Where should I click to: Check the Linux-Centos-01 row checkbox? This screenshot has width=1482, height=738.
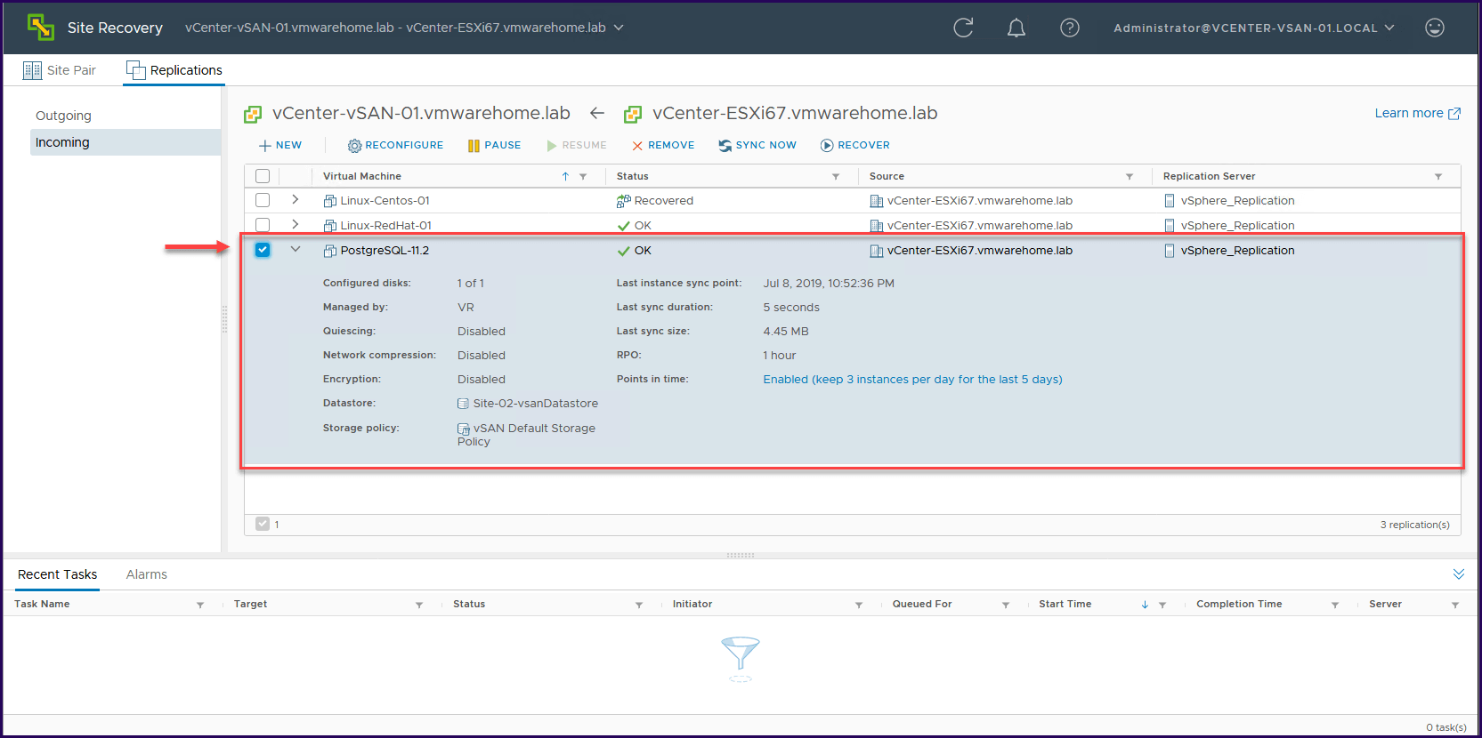click(x=263, y=200)
